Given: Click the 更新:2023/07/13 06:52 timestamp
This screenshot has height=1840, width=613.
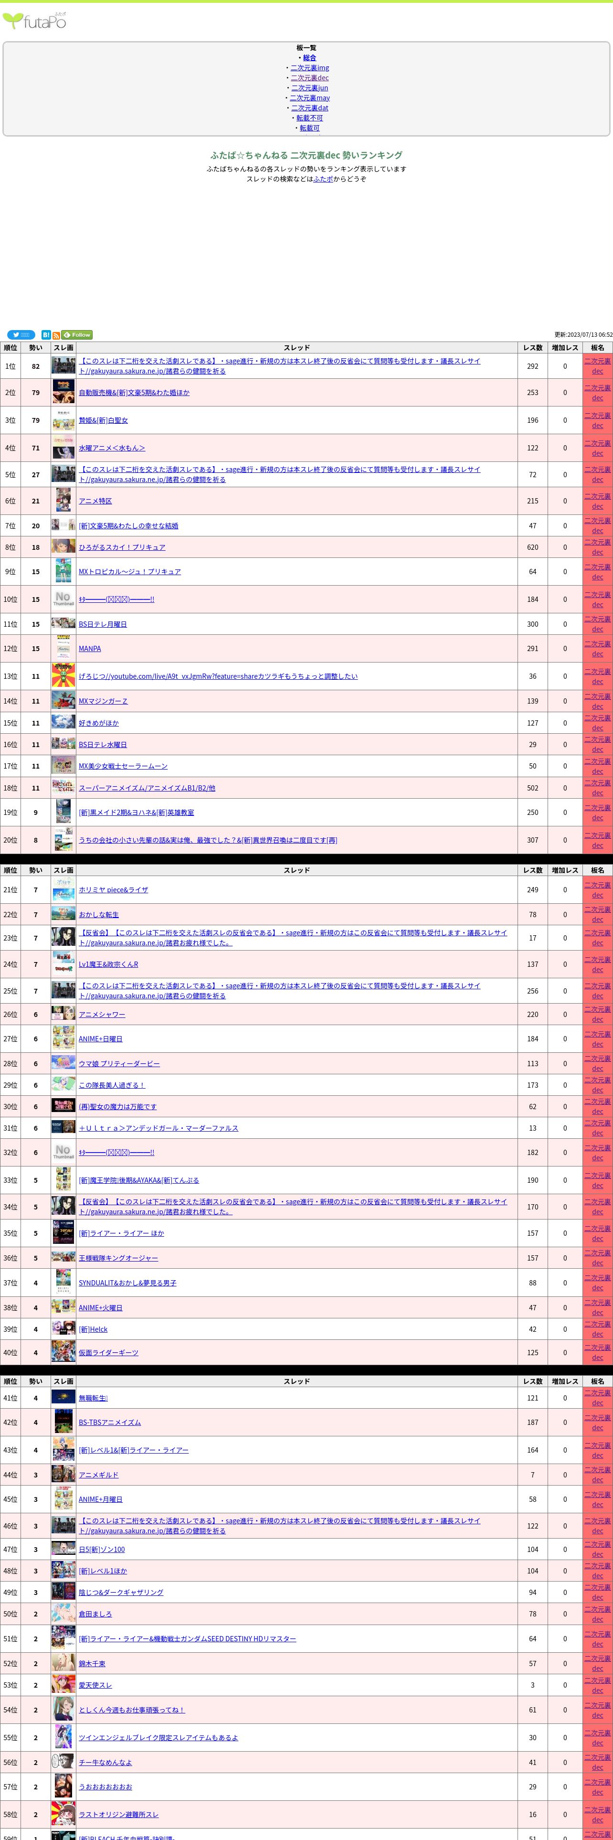Looking at the screenshot, I should (x=583, y=334).
